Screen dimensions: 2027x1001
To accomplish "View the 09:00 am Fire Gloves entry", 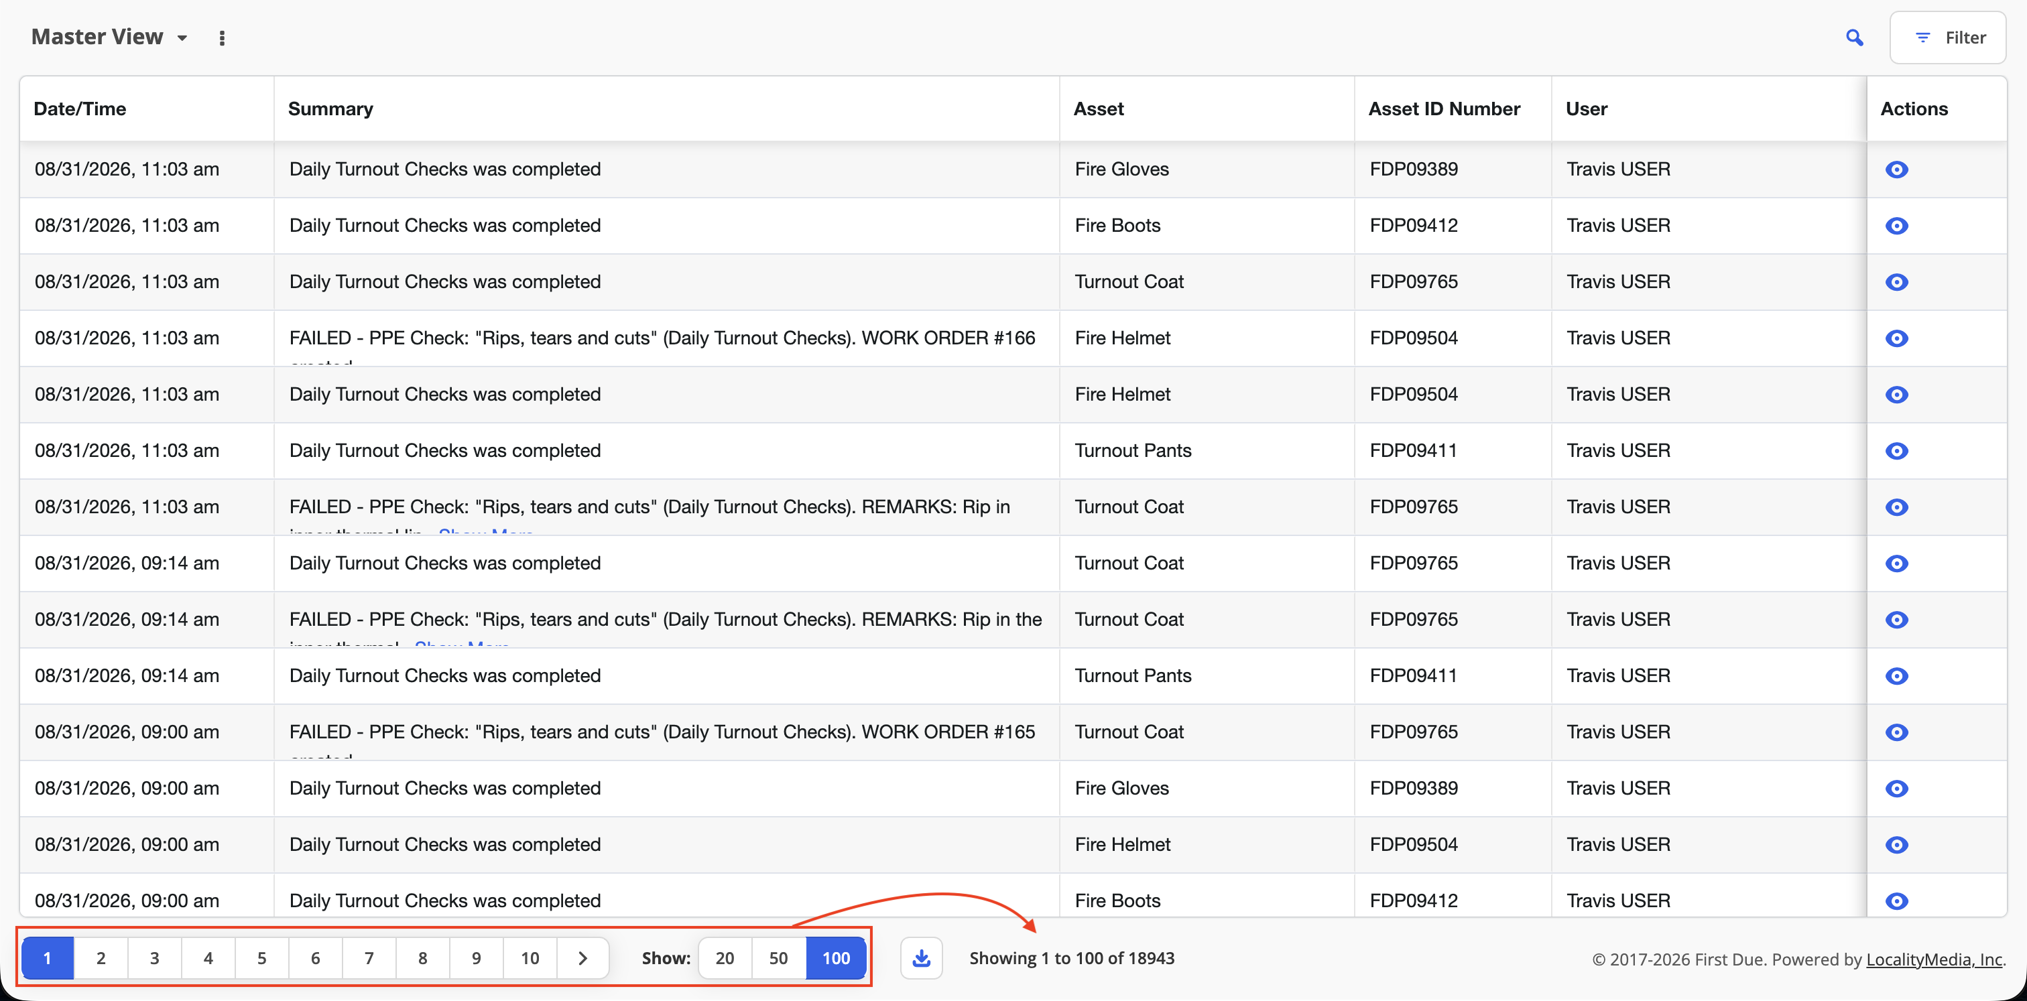I will [x=1896, y=788].
